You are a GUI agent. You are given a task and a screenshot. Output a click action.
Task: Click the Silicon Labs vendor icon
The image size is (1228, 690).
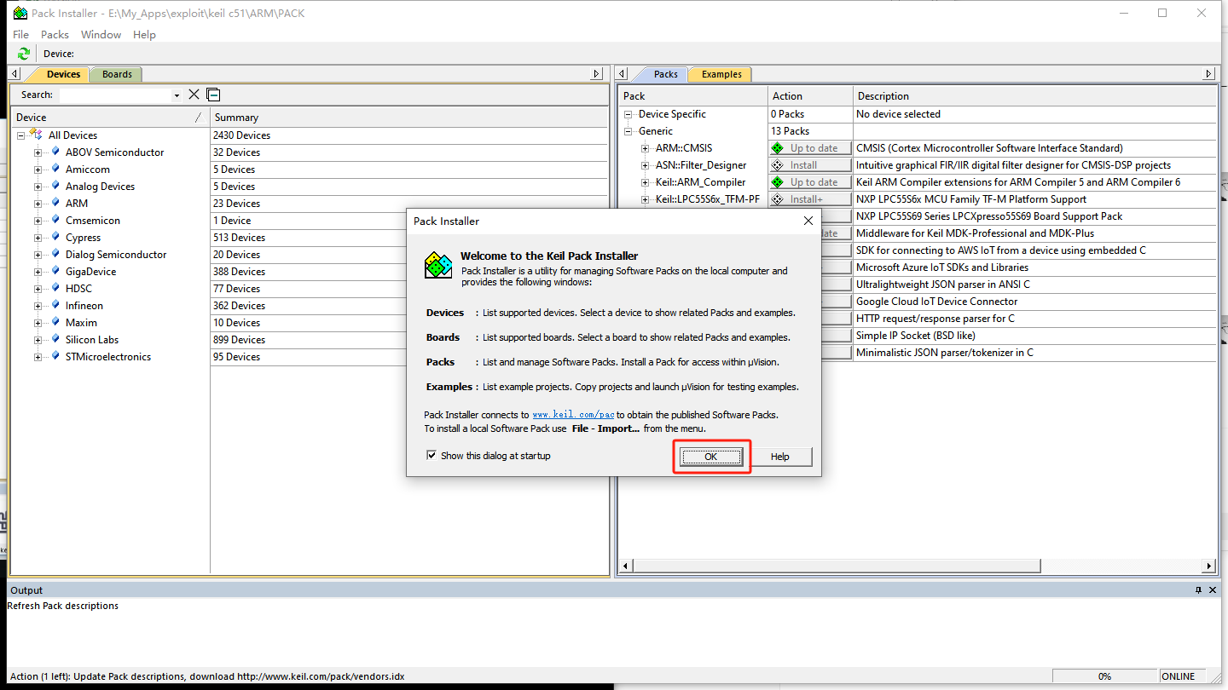click(55, 339)
